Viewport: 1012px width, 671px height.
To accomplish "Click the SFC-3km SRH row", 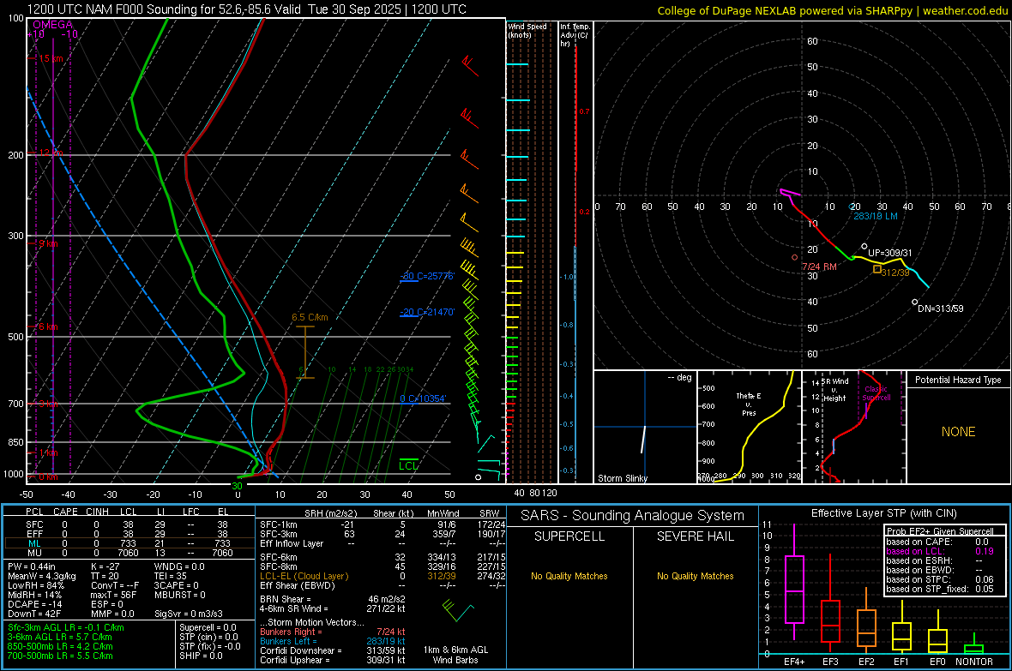I will tap(383, 534).
